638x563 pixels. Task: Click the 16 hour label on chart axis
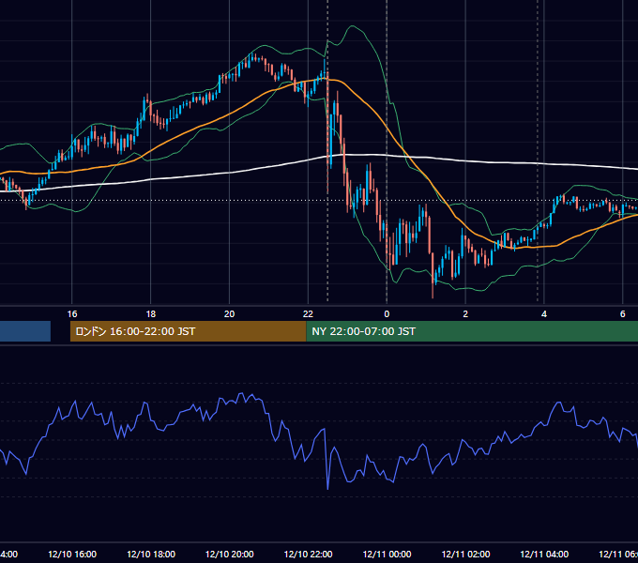click(72, 314)
